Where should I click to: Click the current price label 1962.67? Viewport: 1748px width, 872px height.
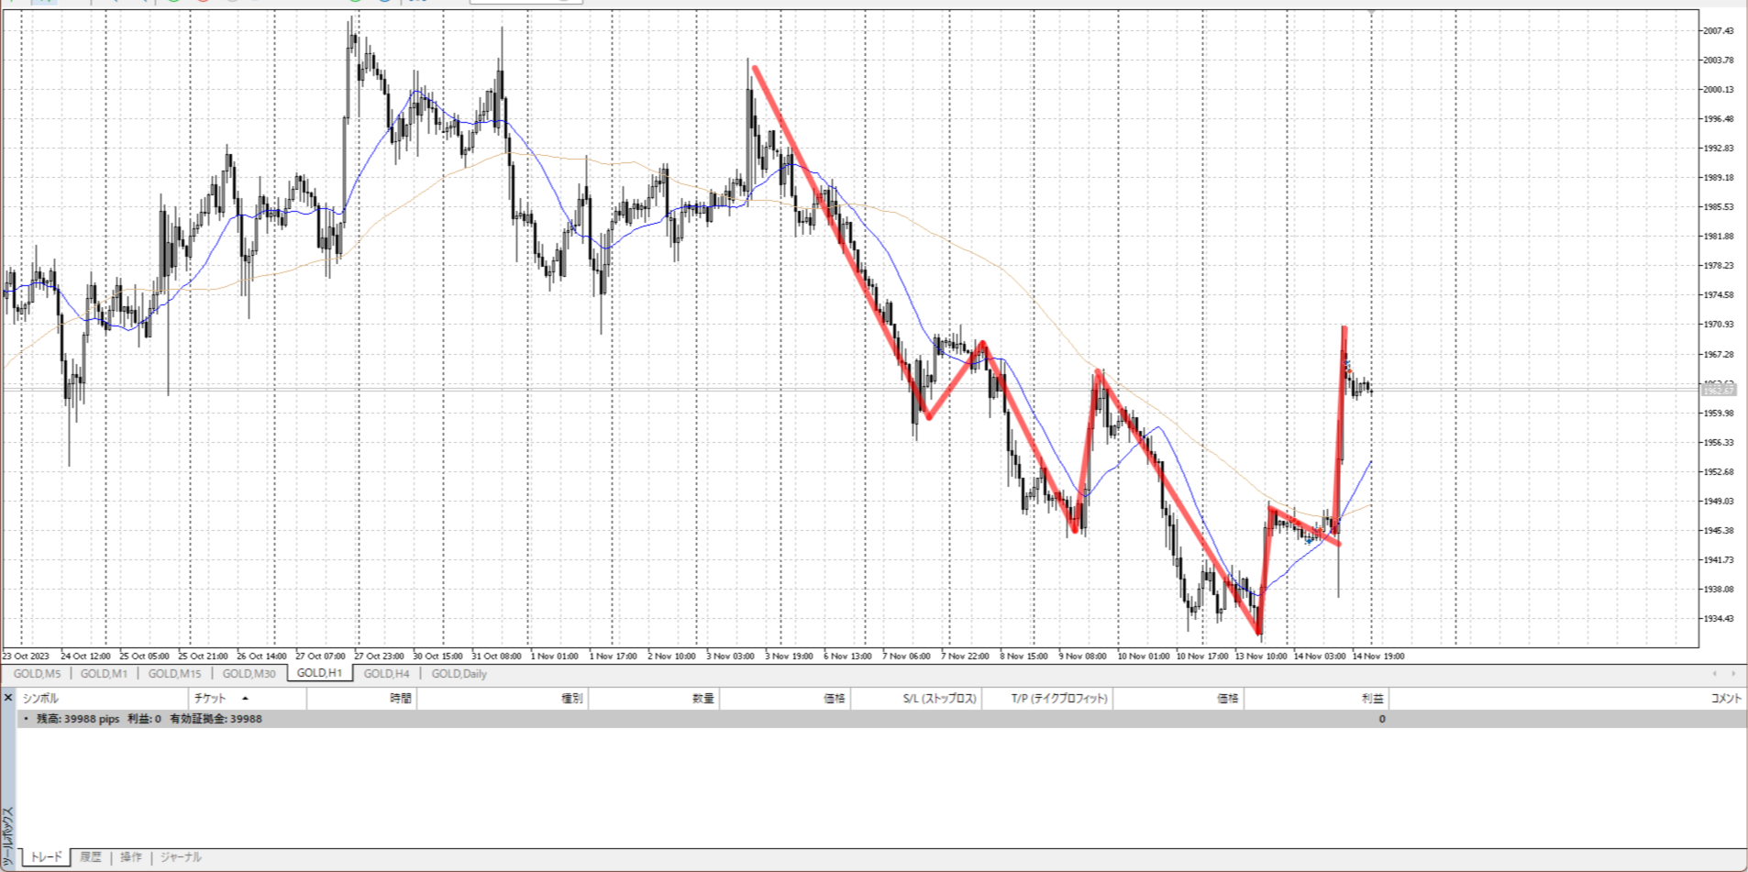[x=1718, y=391]
